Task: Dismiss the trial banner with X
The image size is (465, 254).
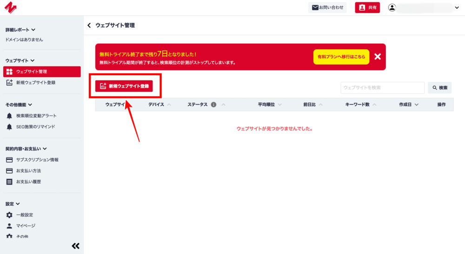Action: pos(378,57)
